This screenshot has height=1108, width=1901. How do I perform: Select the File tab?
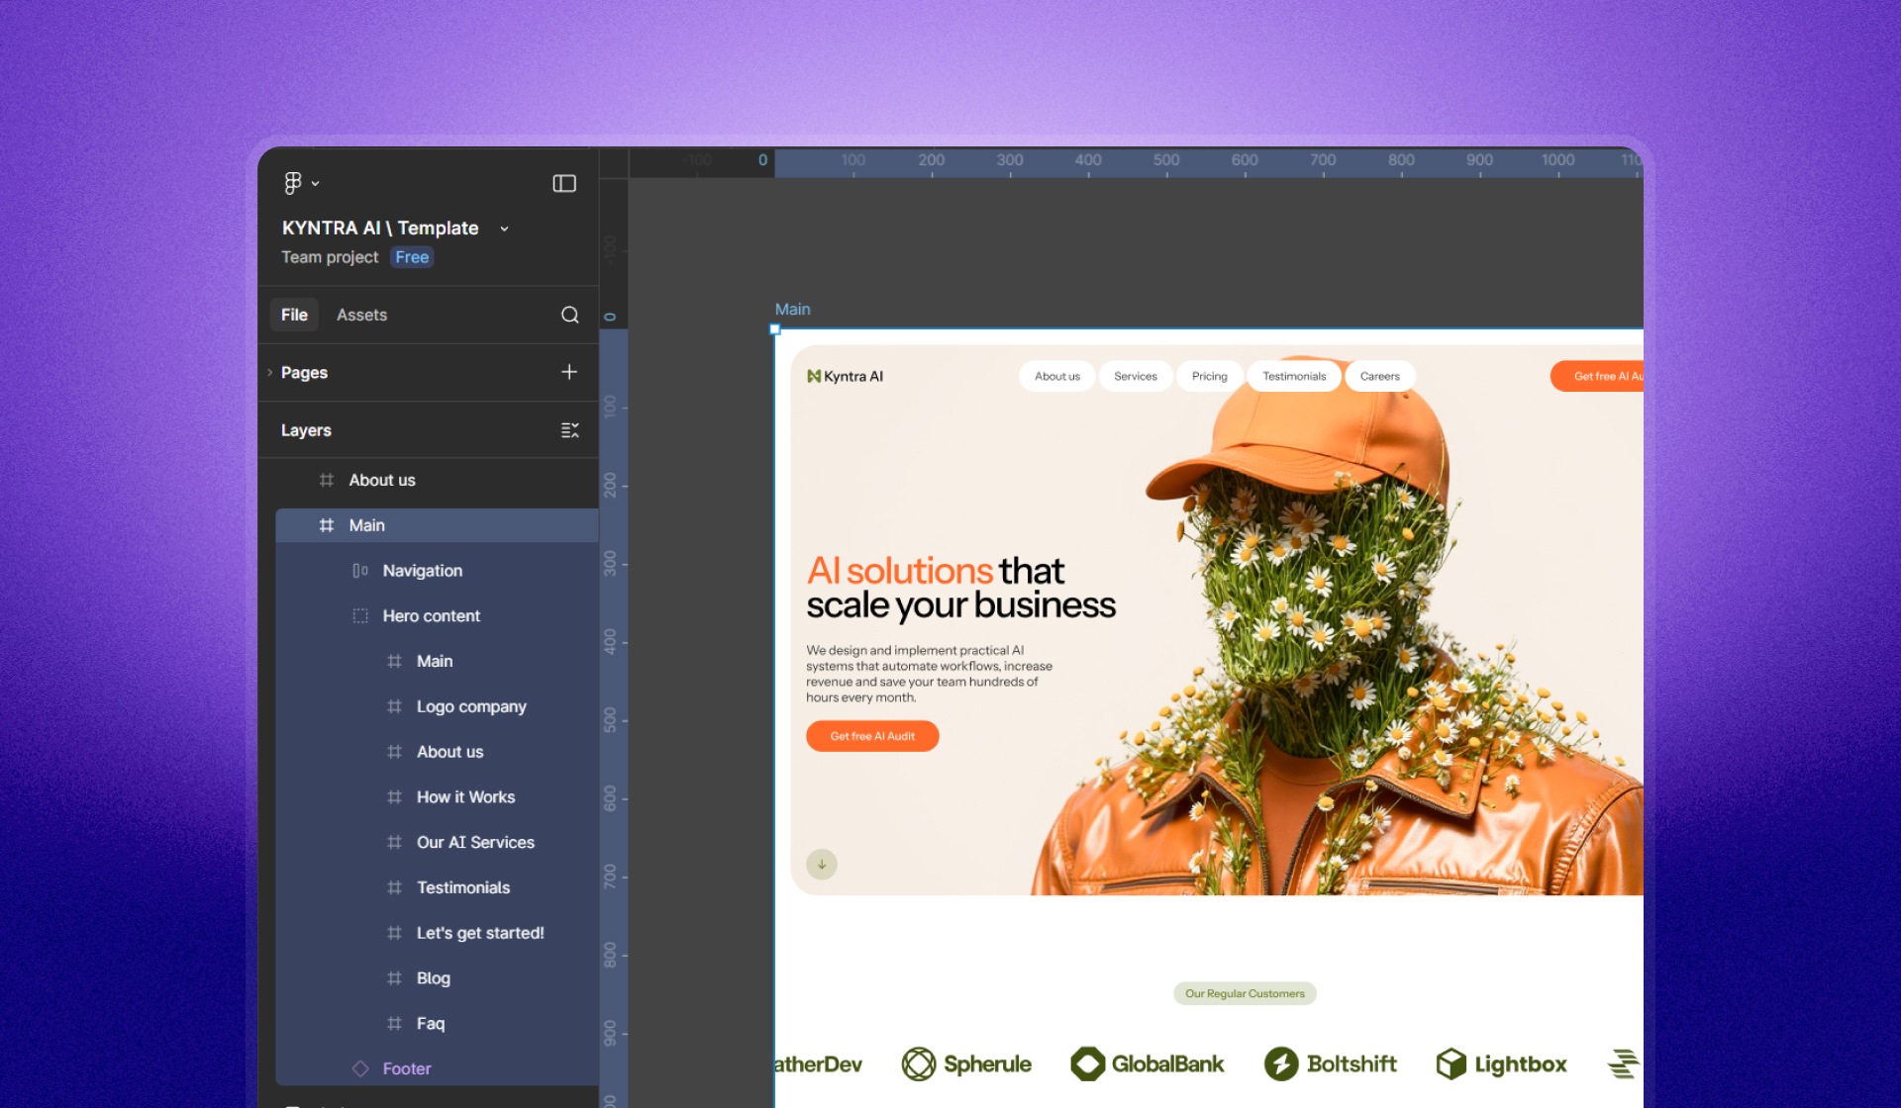294,315
